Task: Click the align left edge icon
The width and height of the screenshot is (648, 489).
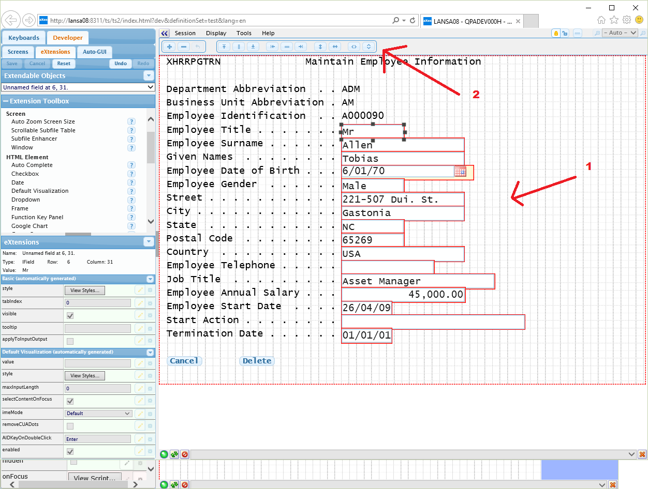Action: pyautogui.click(x=272, y=47)
